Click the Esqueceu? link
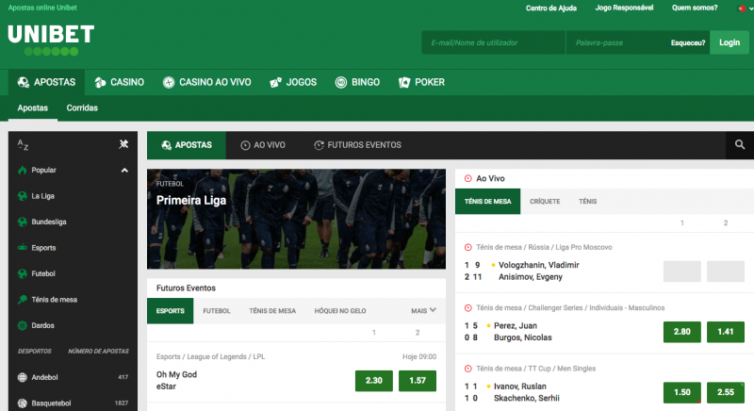Screen dimensions: 754x411 [688, 42]
